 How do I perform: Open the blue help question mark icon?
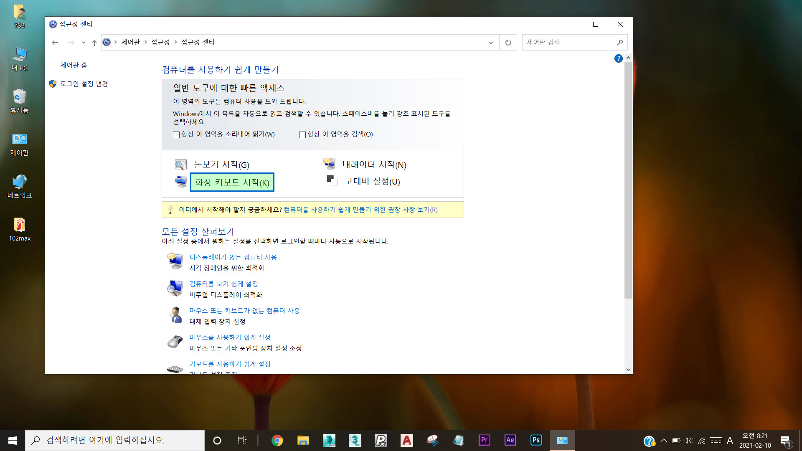[618, 59]
